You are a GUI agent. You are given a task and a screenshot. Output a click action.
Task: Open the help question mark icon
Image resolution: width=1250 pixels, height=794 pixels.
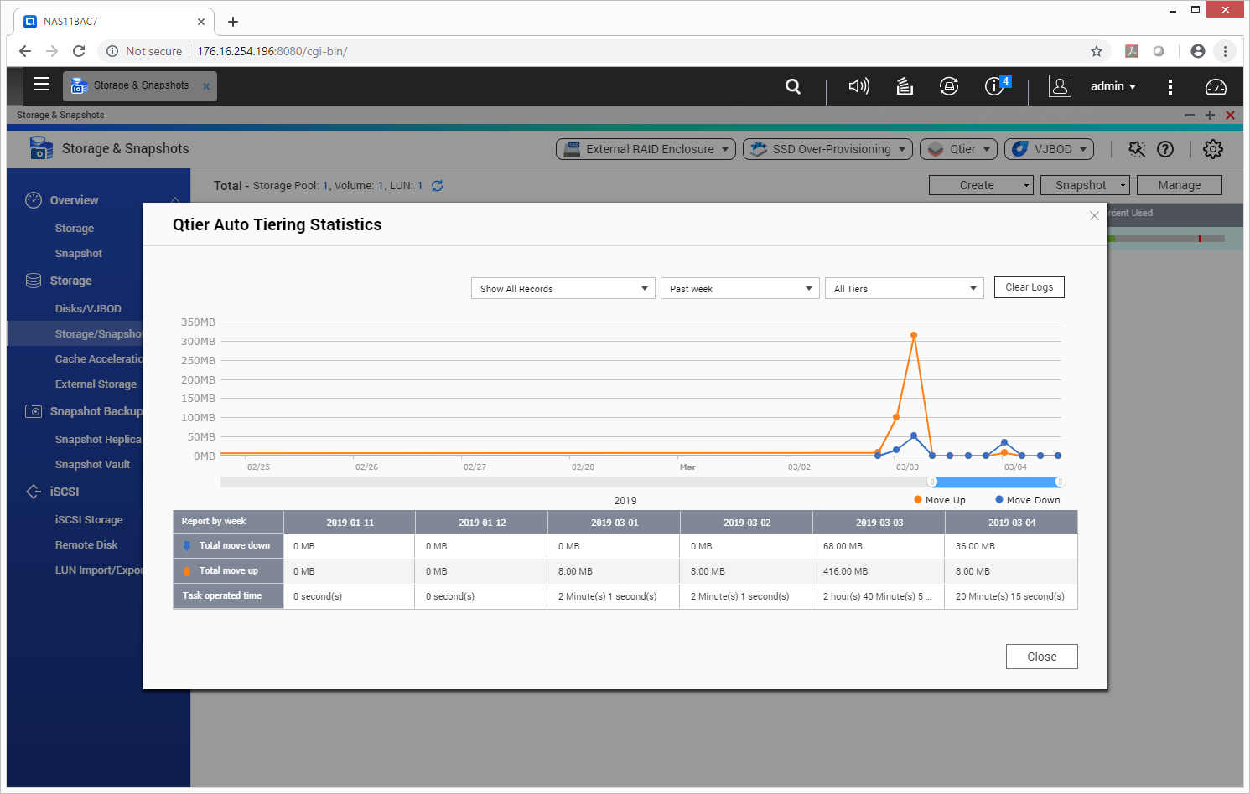pyautogui.click(x=1165, y=149)
